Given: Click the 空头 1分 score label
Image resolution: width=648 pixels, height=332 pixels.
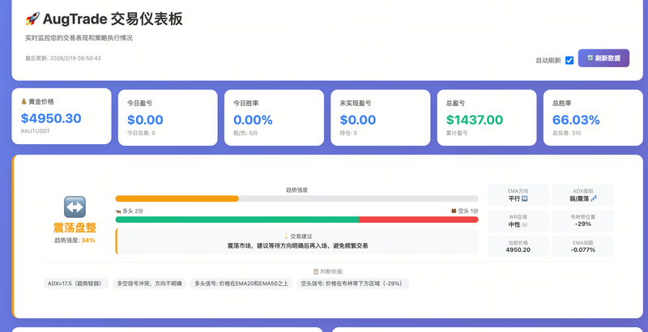Looking at the screenshot, I should pos(468,211).
